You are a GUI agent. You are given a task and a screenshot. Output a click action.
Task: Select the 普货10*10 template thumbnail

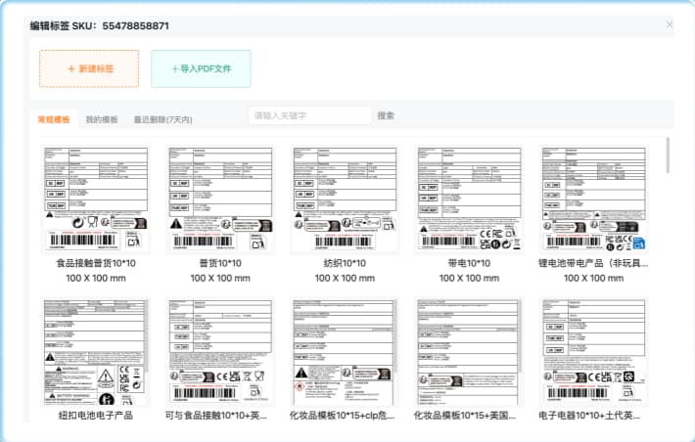click(220, 199)
